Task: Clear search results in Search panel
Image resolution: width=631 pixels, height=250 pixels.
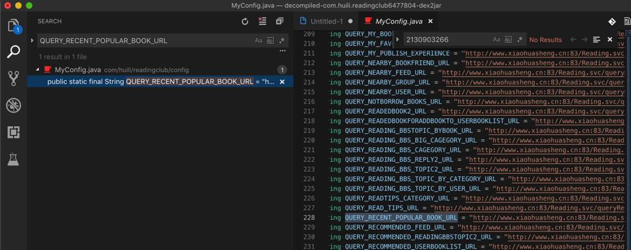Action: [x=263, y=22]
